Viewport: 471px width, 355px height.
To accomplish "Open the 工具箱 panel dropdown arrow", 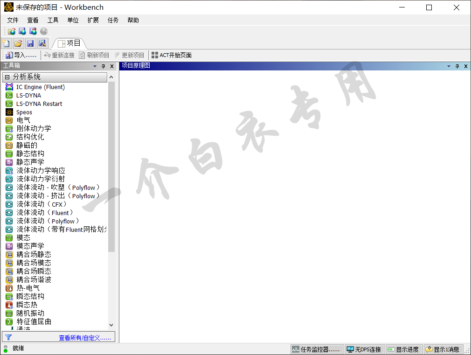I will [95, 66].
